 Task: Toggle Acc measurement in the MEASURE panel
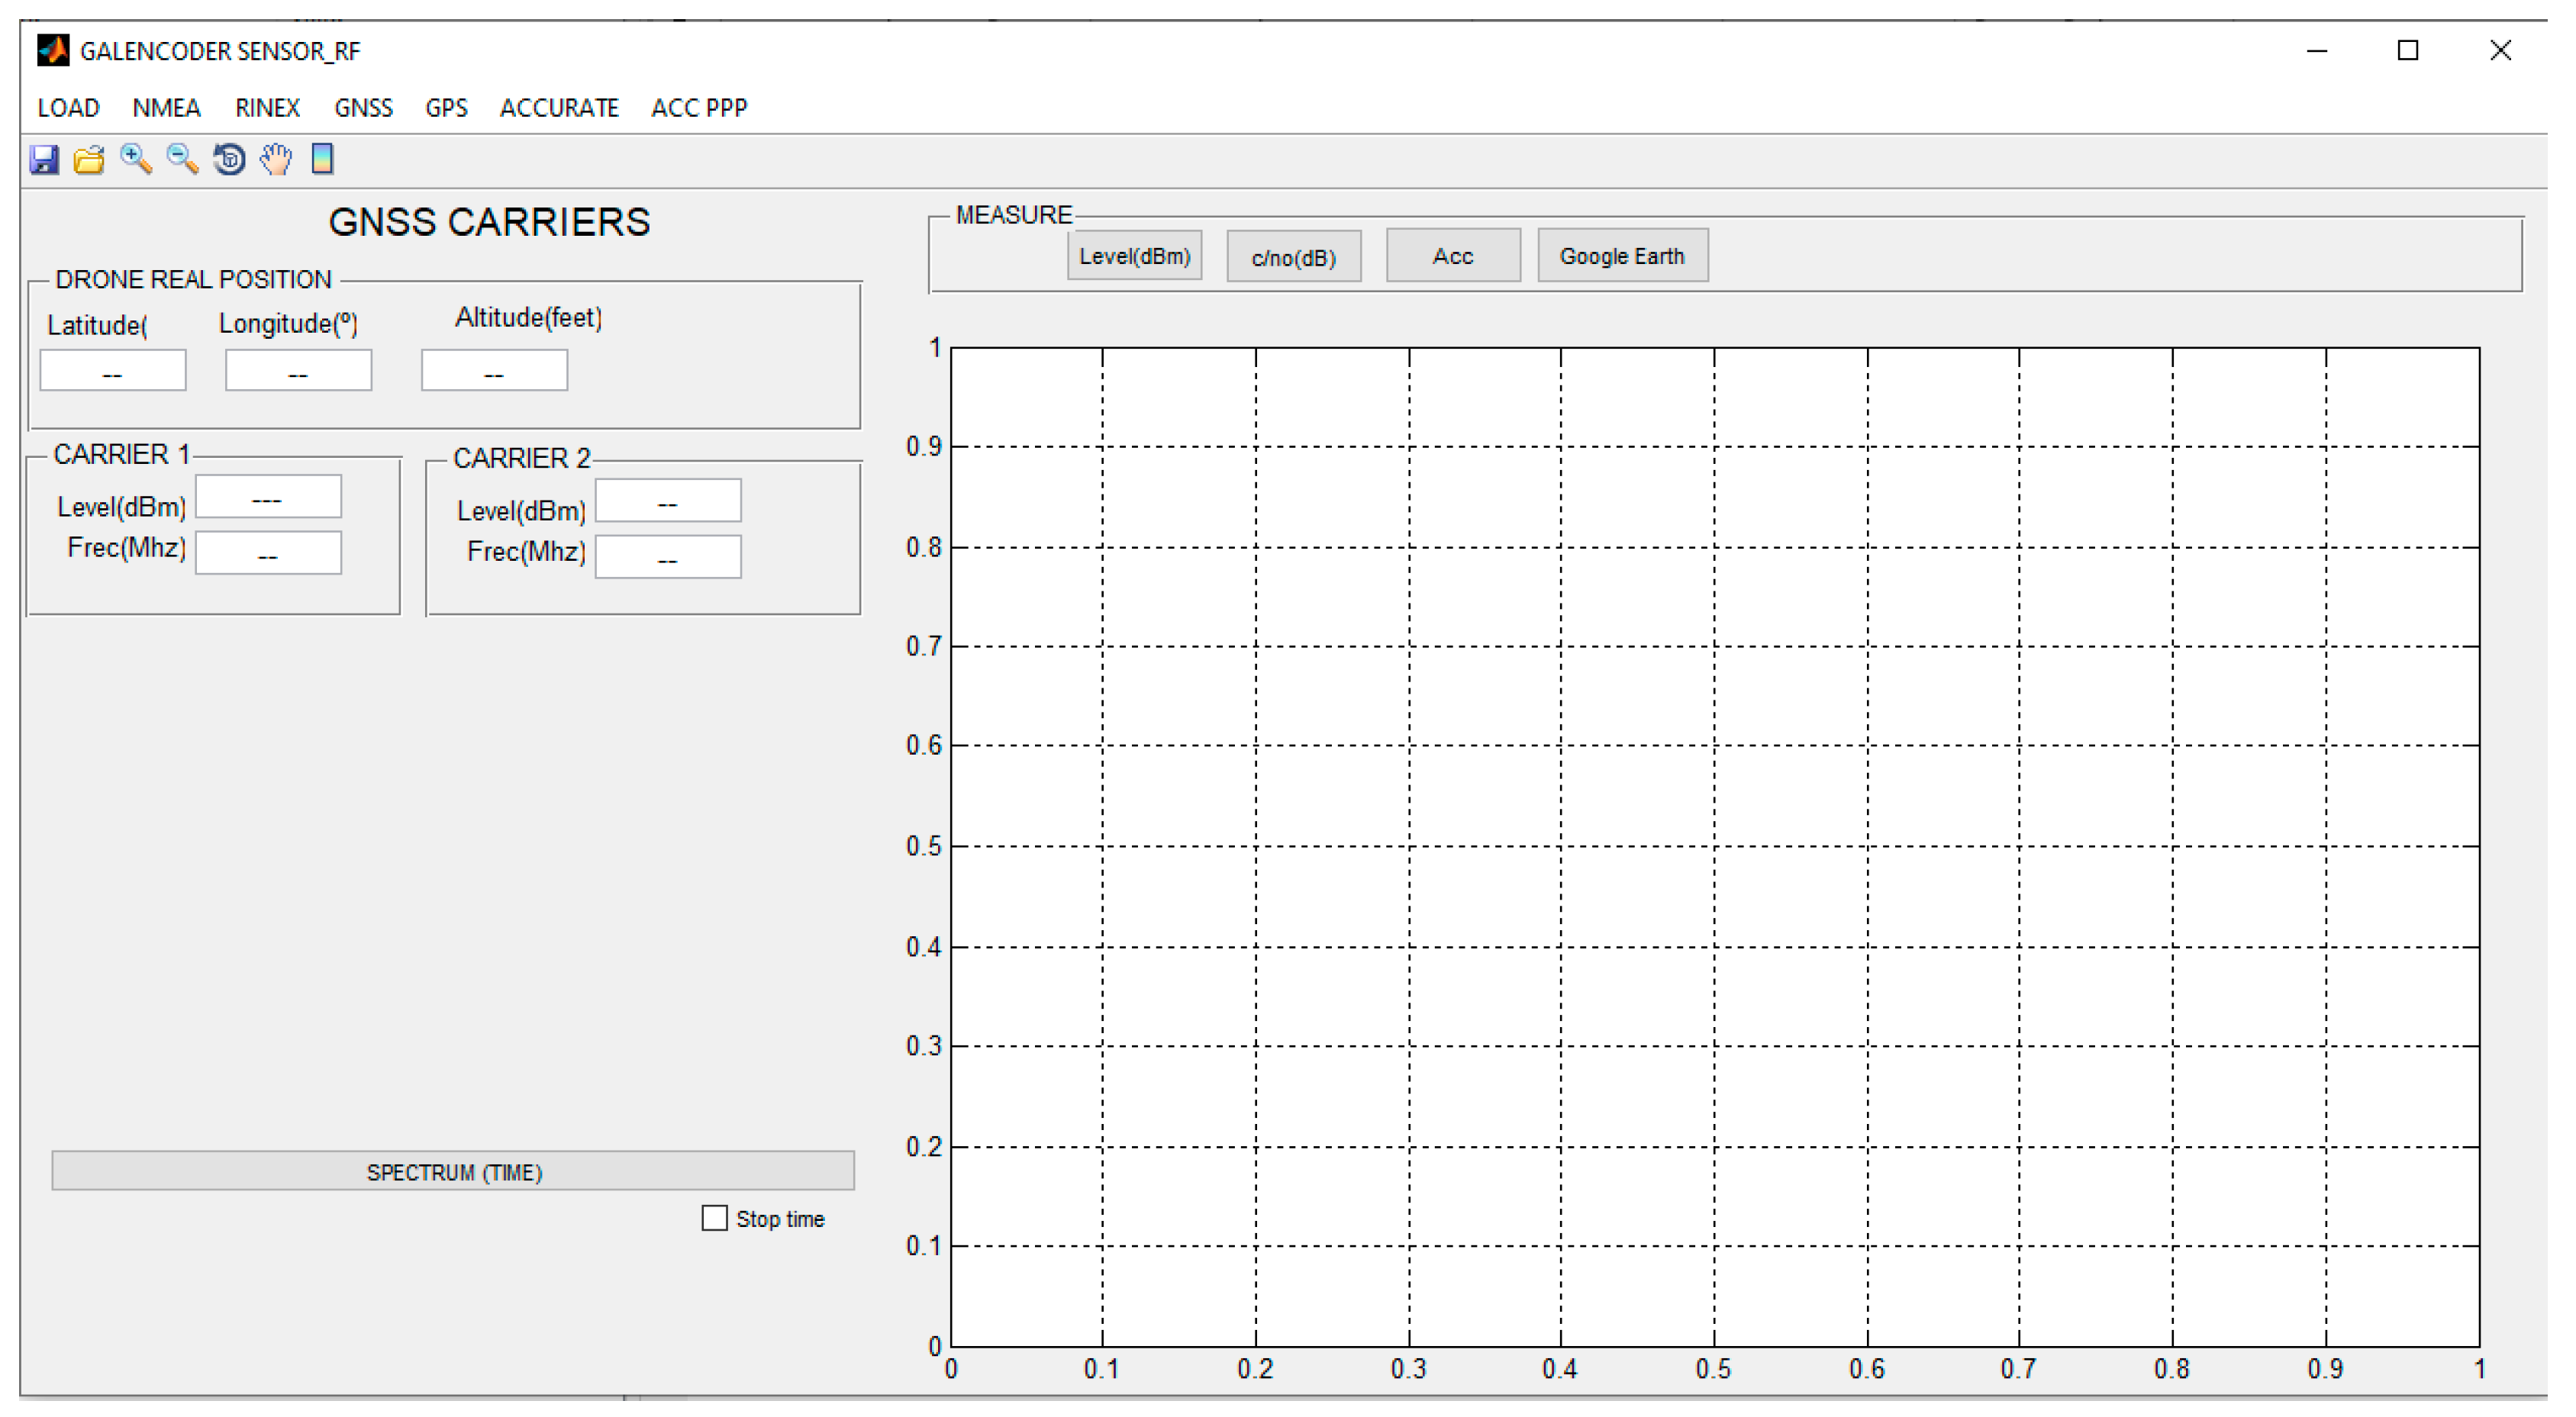click(x=1452, y=255)
